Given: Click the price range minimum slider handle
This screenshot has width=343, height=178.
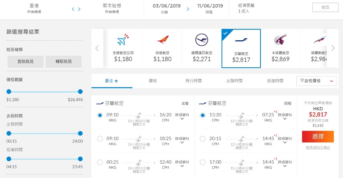Looking at the screenshot, I should click(9, 92).
